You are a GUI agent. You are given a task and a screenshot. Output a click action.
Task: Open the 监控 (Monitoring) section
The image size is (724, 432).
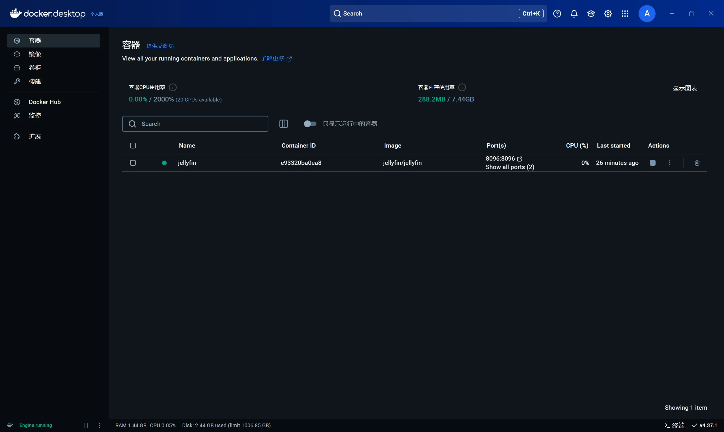click(35, 115)
